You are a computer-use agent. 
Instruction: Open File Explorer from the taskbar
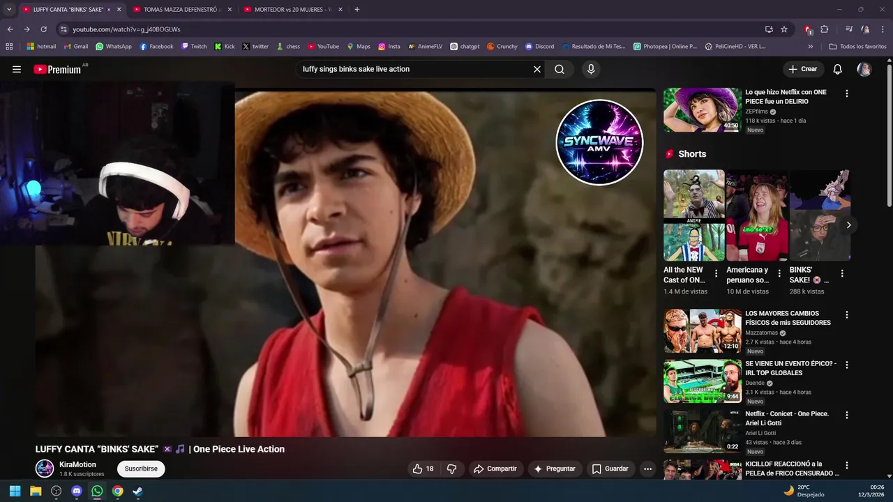36,491
